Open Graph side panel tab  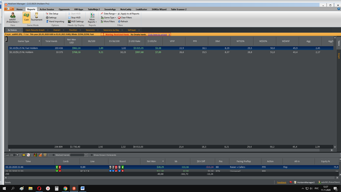339,56
